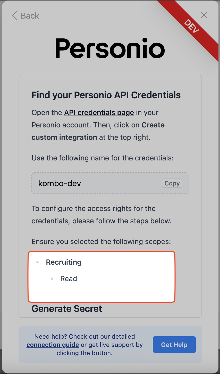Click the Back chevron arrow icon

click(14, 16)
